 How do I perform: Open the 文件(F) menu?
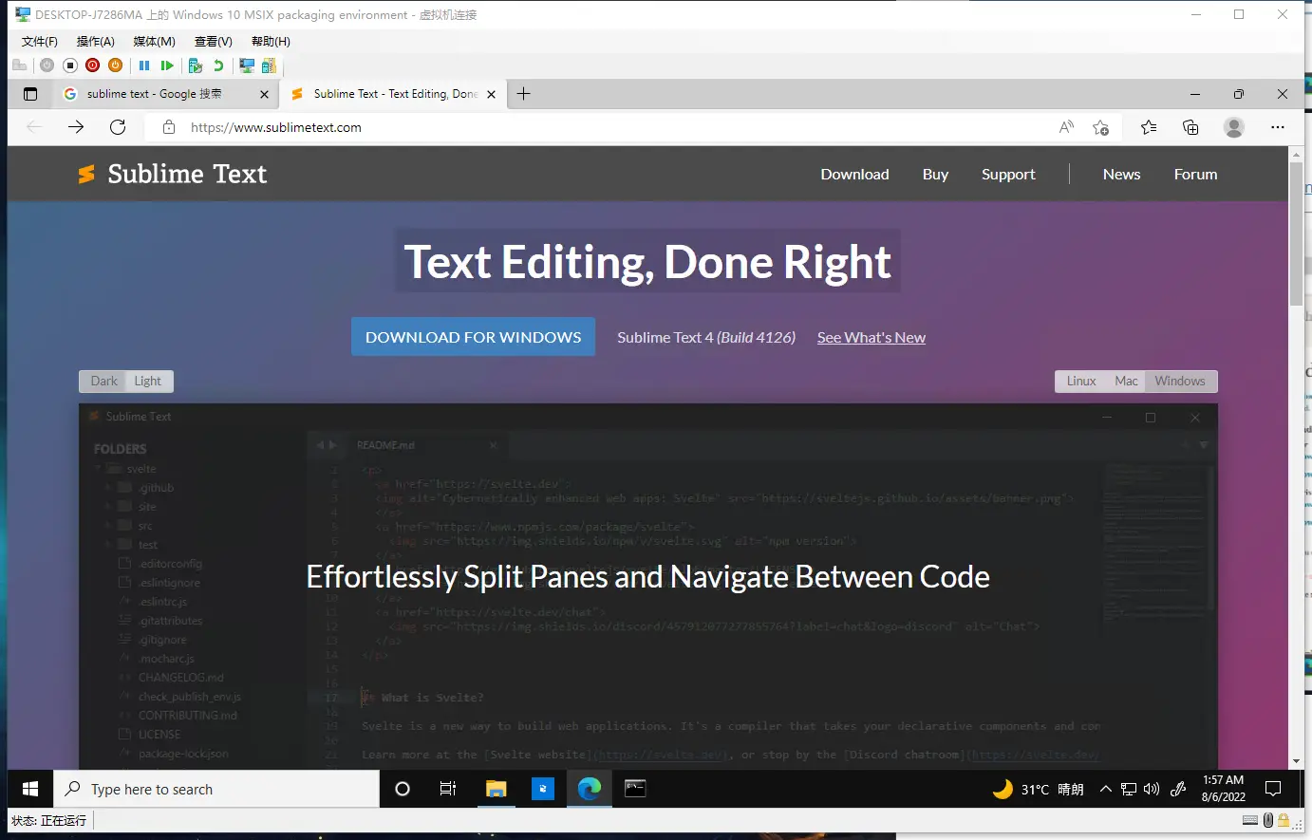(x=39, y=42)
